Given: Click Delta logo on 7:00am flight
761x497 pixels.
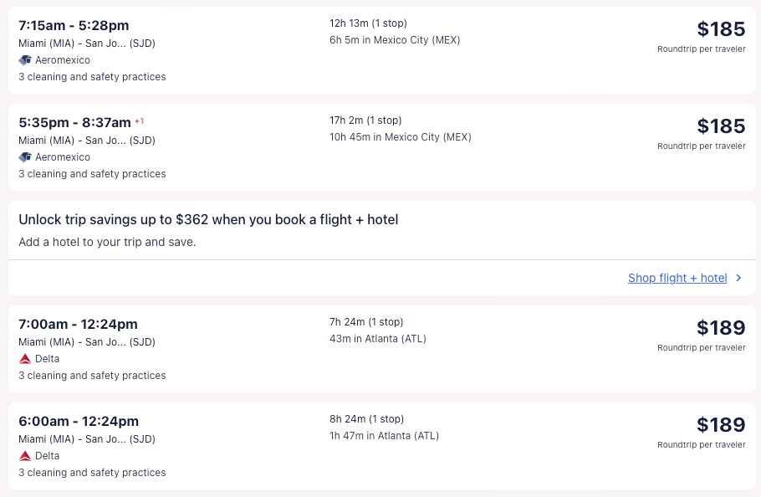Looking at the screenshot, I should coord(25,359).
